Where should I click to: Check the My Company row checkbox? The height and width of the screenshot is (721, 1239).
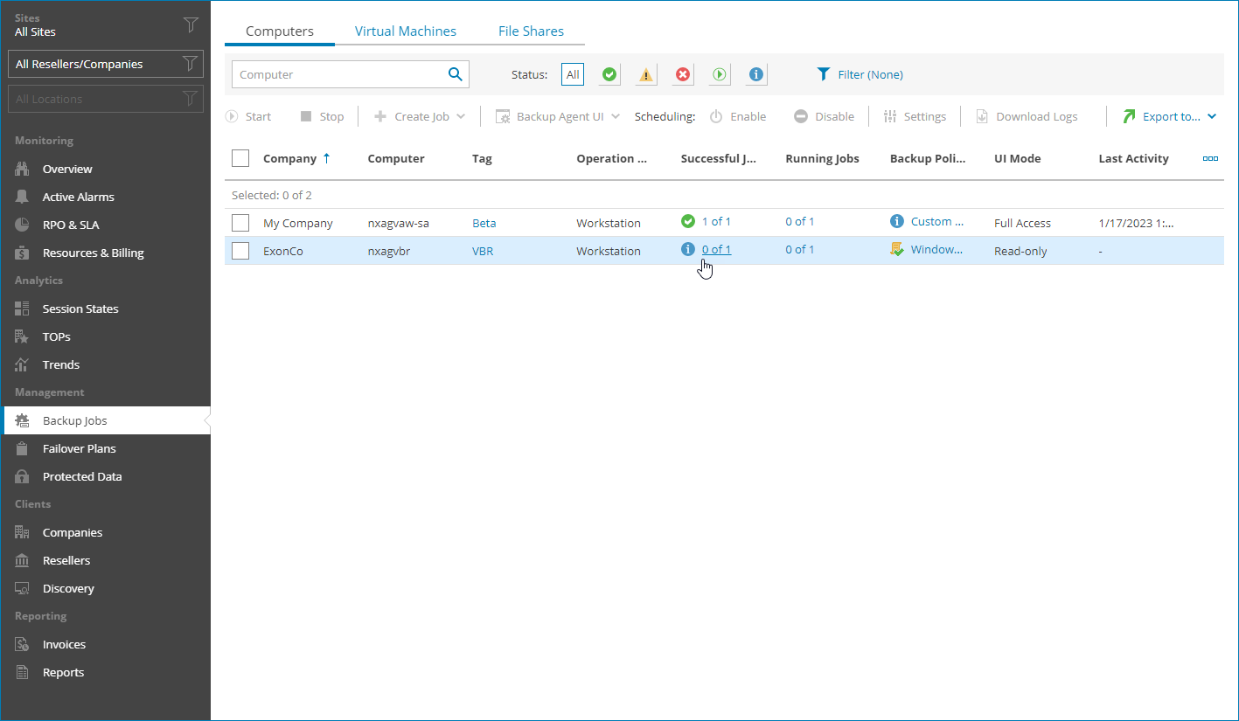[240, 222]
